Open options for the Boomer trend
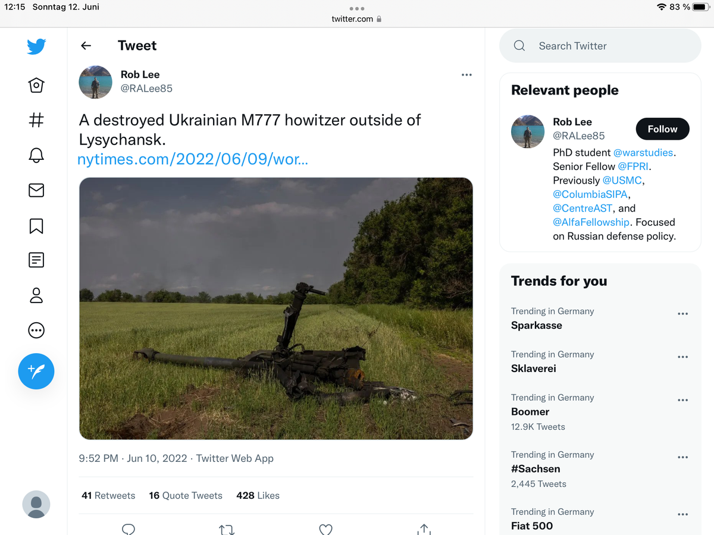 pos(682,399)
